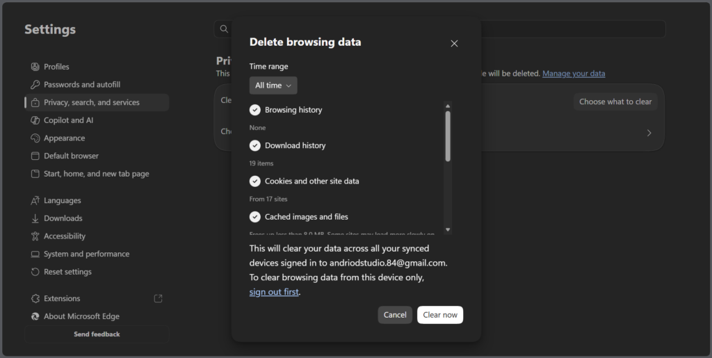
Task: Click the sign out first link
Action: tap(274, 292)
